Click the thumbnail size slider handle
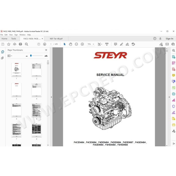This screenshot has height=176, width=176. point(31,56)
